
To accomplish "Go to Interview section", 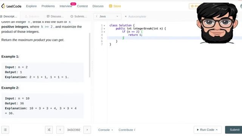I will click(66, 6).
